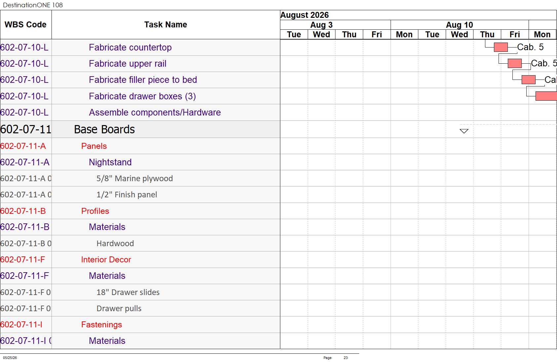Select 1/2" Finish panel row
The height and width of the screenshot is (362, 557).
coord(140,195)
